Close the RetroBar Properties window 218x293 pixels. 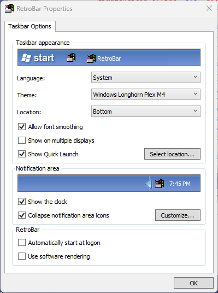[x=209, y=8]
